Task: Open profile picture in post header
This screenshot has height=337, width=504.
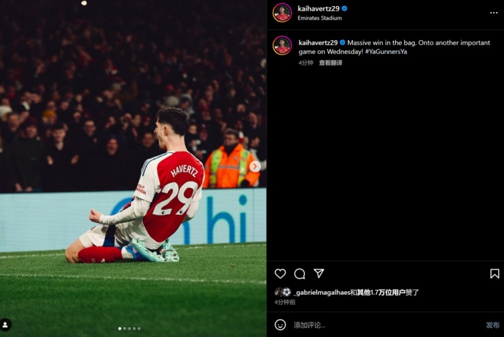Action: click(x=282, y=13)
